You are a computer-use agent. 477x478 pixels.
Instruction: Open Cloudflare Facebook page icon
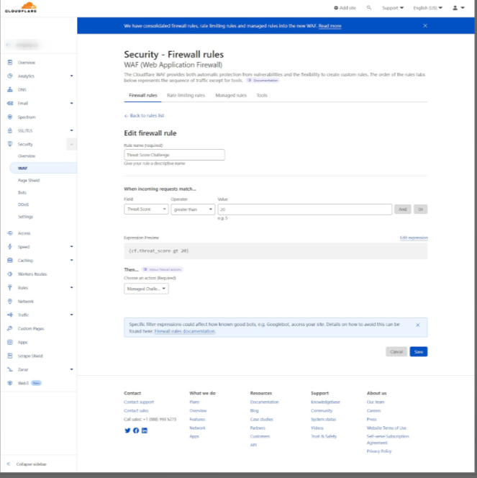click(x=136, y=430)
